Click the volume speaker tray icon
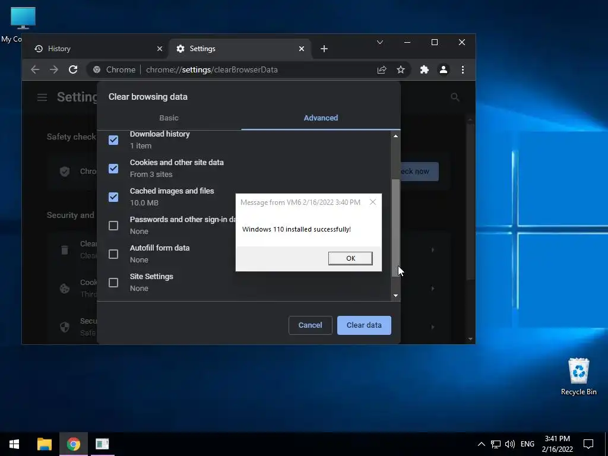The height and width of the screenshot is (456, 608). coord(510,444)
